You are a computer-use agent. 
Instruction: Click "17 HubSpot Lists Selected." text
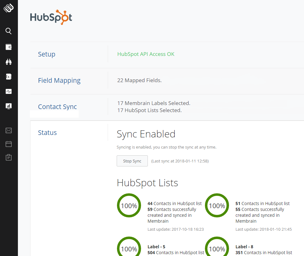[149, 110]
